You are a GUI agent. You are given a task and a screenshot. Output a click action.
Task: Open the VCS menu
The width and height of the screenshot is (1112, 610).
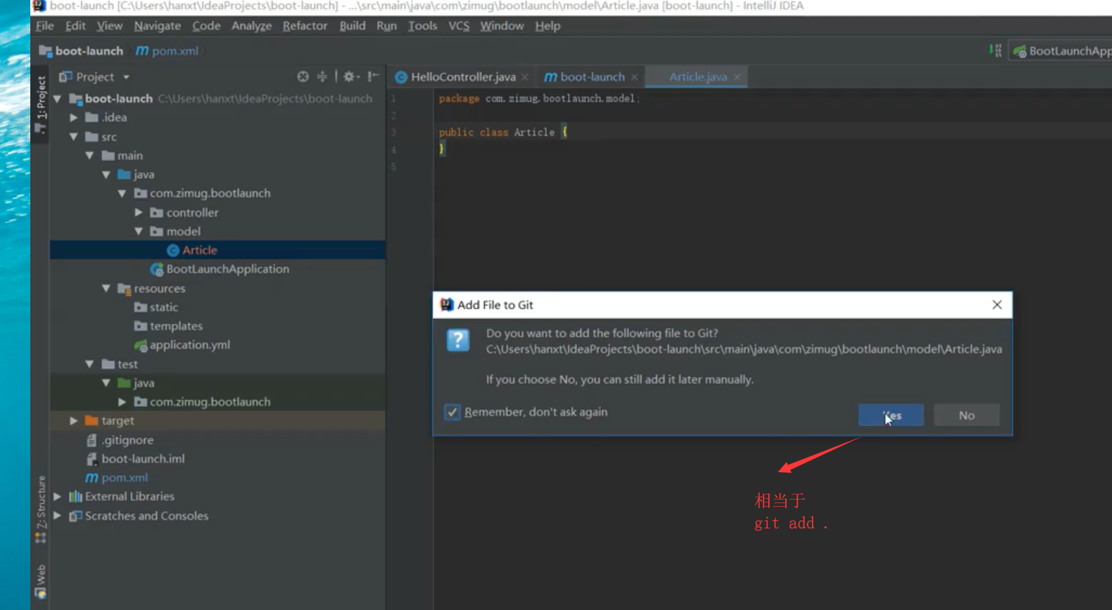point(459,26)
